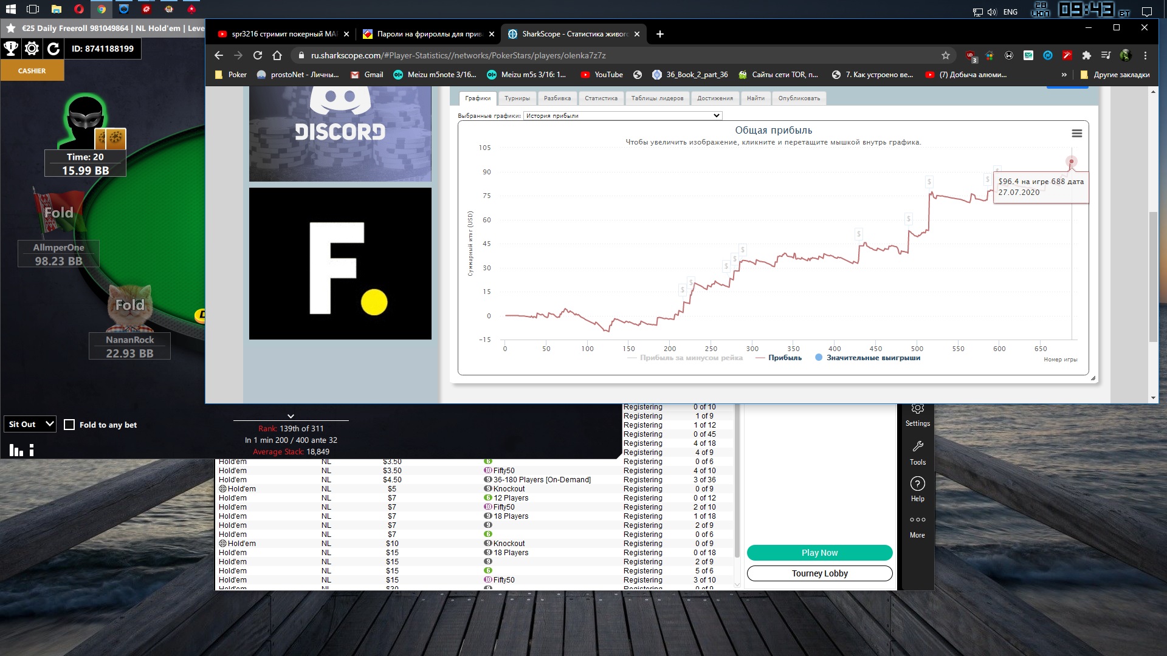Toggle Прибыль за минусом рейка legend item
Image resolution: width=1167 pixels, height=656 pixels.
click(x=685, y=358)
